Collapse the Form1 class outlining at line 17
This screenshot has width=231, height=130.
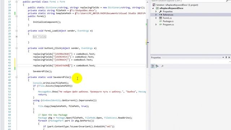pyautogui.click(x=17, y=2)
